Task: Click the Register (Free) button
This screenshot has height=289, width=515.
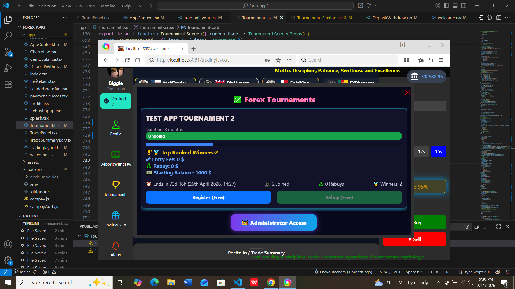Action: [x=208, y=197]
